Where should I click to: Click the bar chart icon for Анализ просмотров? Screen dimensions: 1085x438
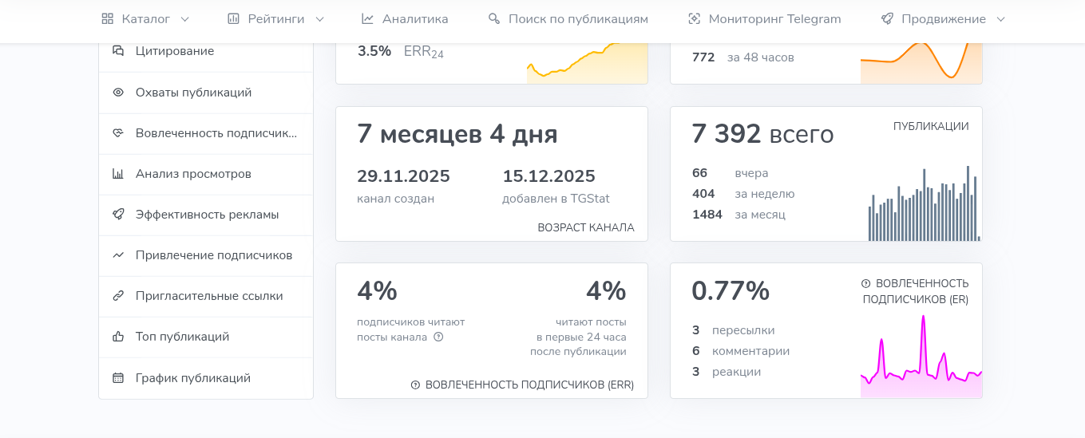(x=118, y=174)
